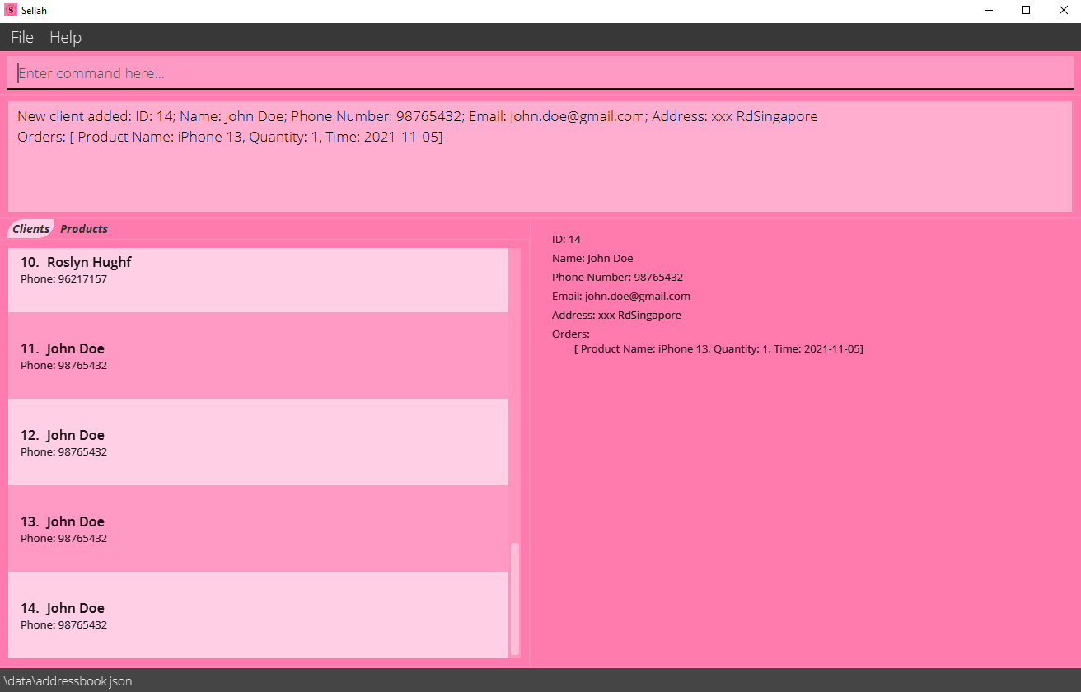Select client 14 John Doe
Screen dimensions: 1081x692
click(258, 615)
